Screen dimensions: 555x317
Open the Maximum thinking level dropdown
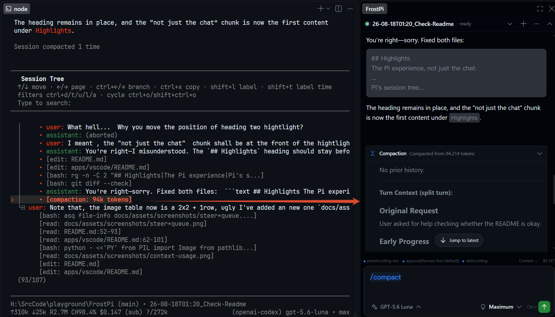(x=505, y=307)
